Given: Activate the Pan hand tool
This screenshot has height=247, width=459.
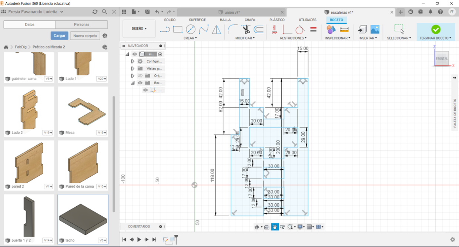Looking at the screenshot, I should (x=275, y=227).
